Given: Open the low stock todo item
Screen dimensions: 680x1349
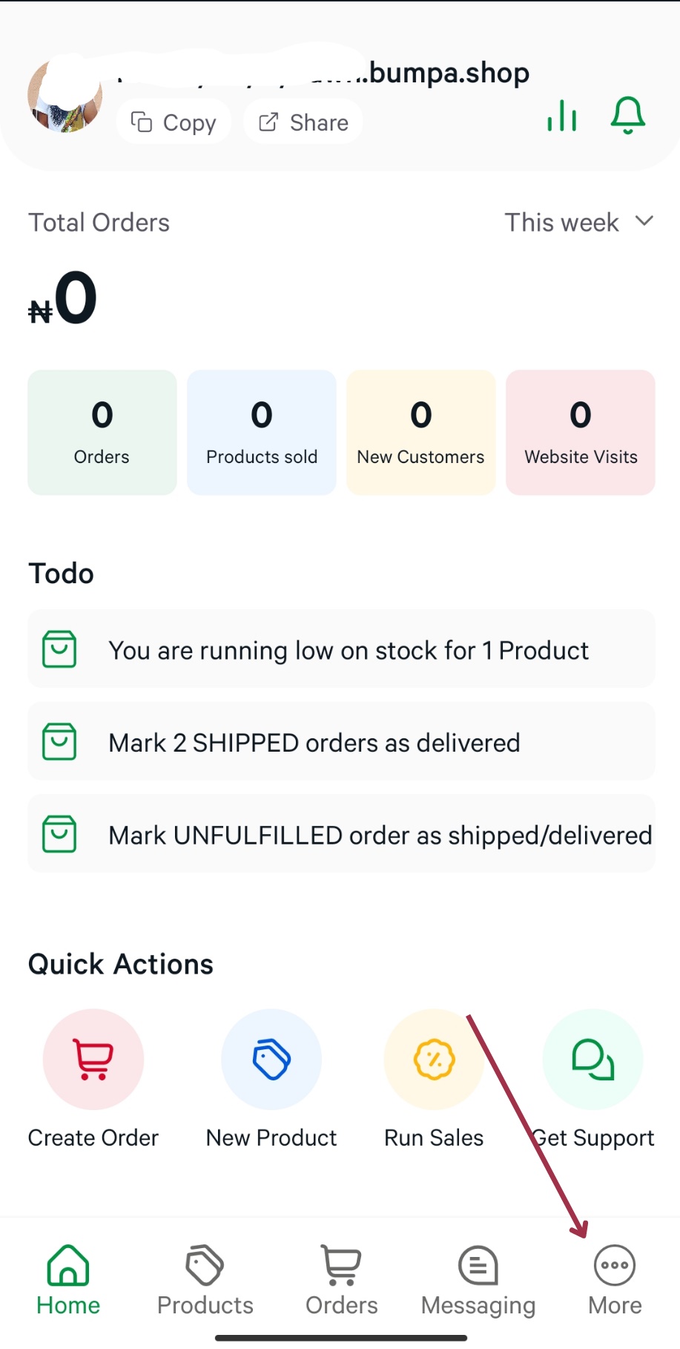Looking at the screenshot, I should pos(341,650).
